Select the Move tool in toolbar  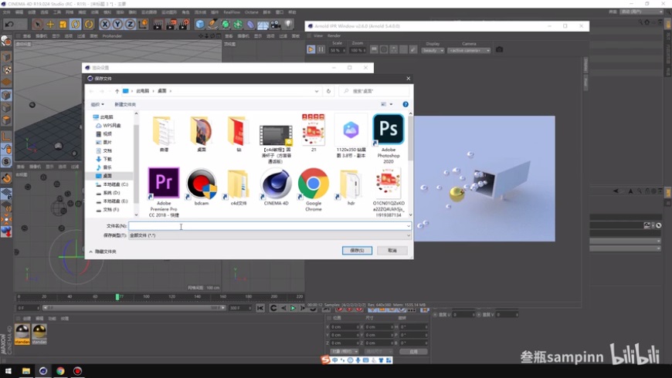50,25
